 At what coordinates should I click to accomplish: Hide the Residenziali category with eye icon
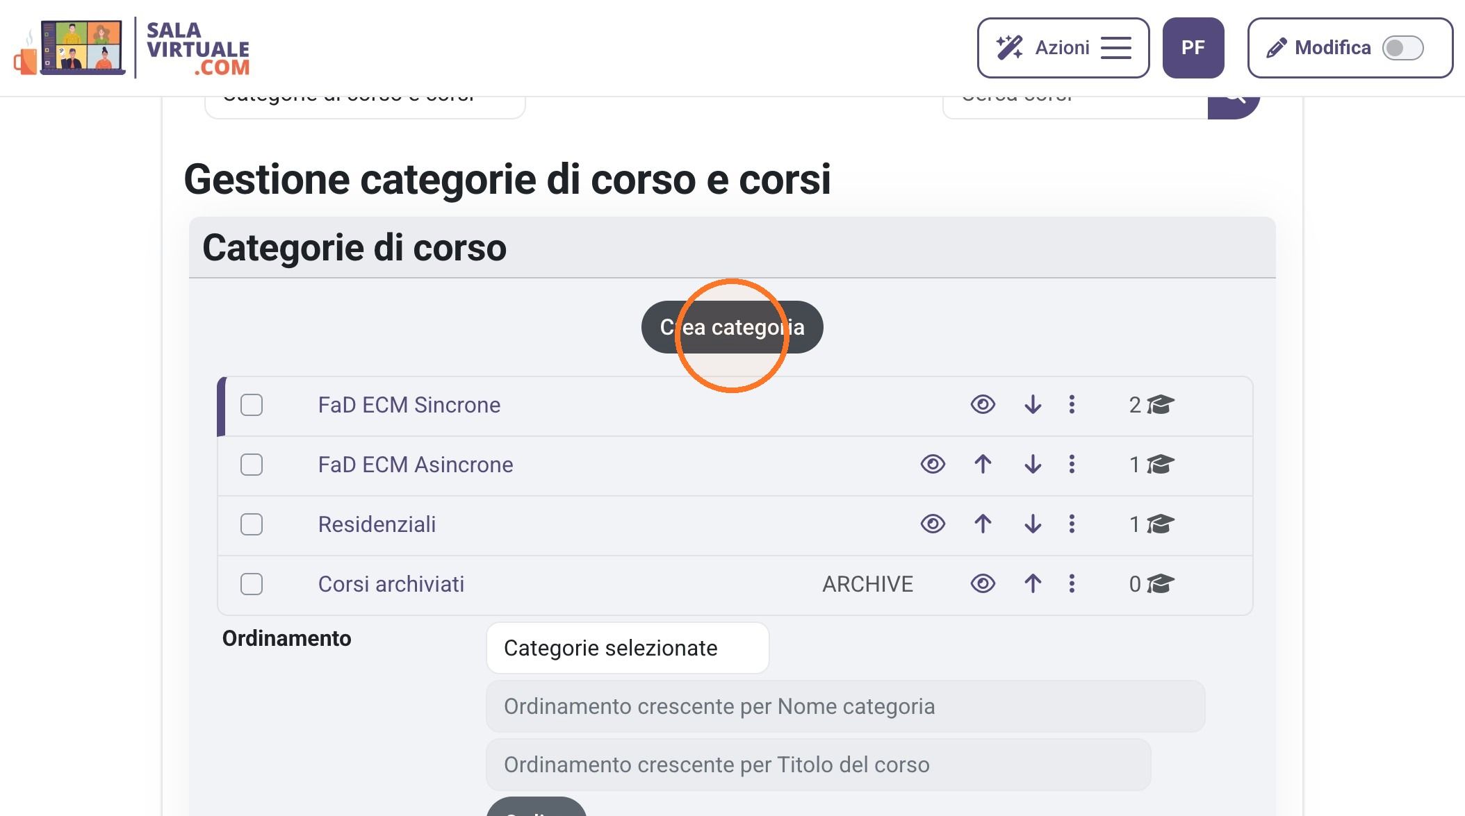pyautogui.click(x=933, y=524)
